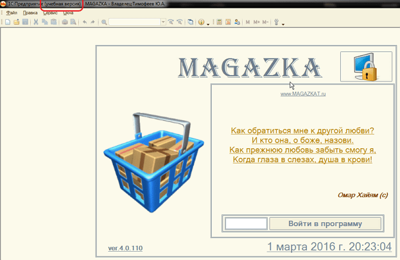Click the MAGAZKA logo title
Viewport: 400px width, 260px height.
[250, 67]
